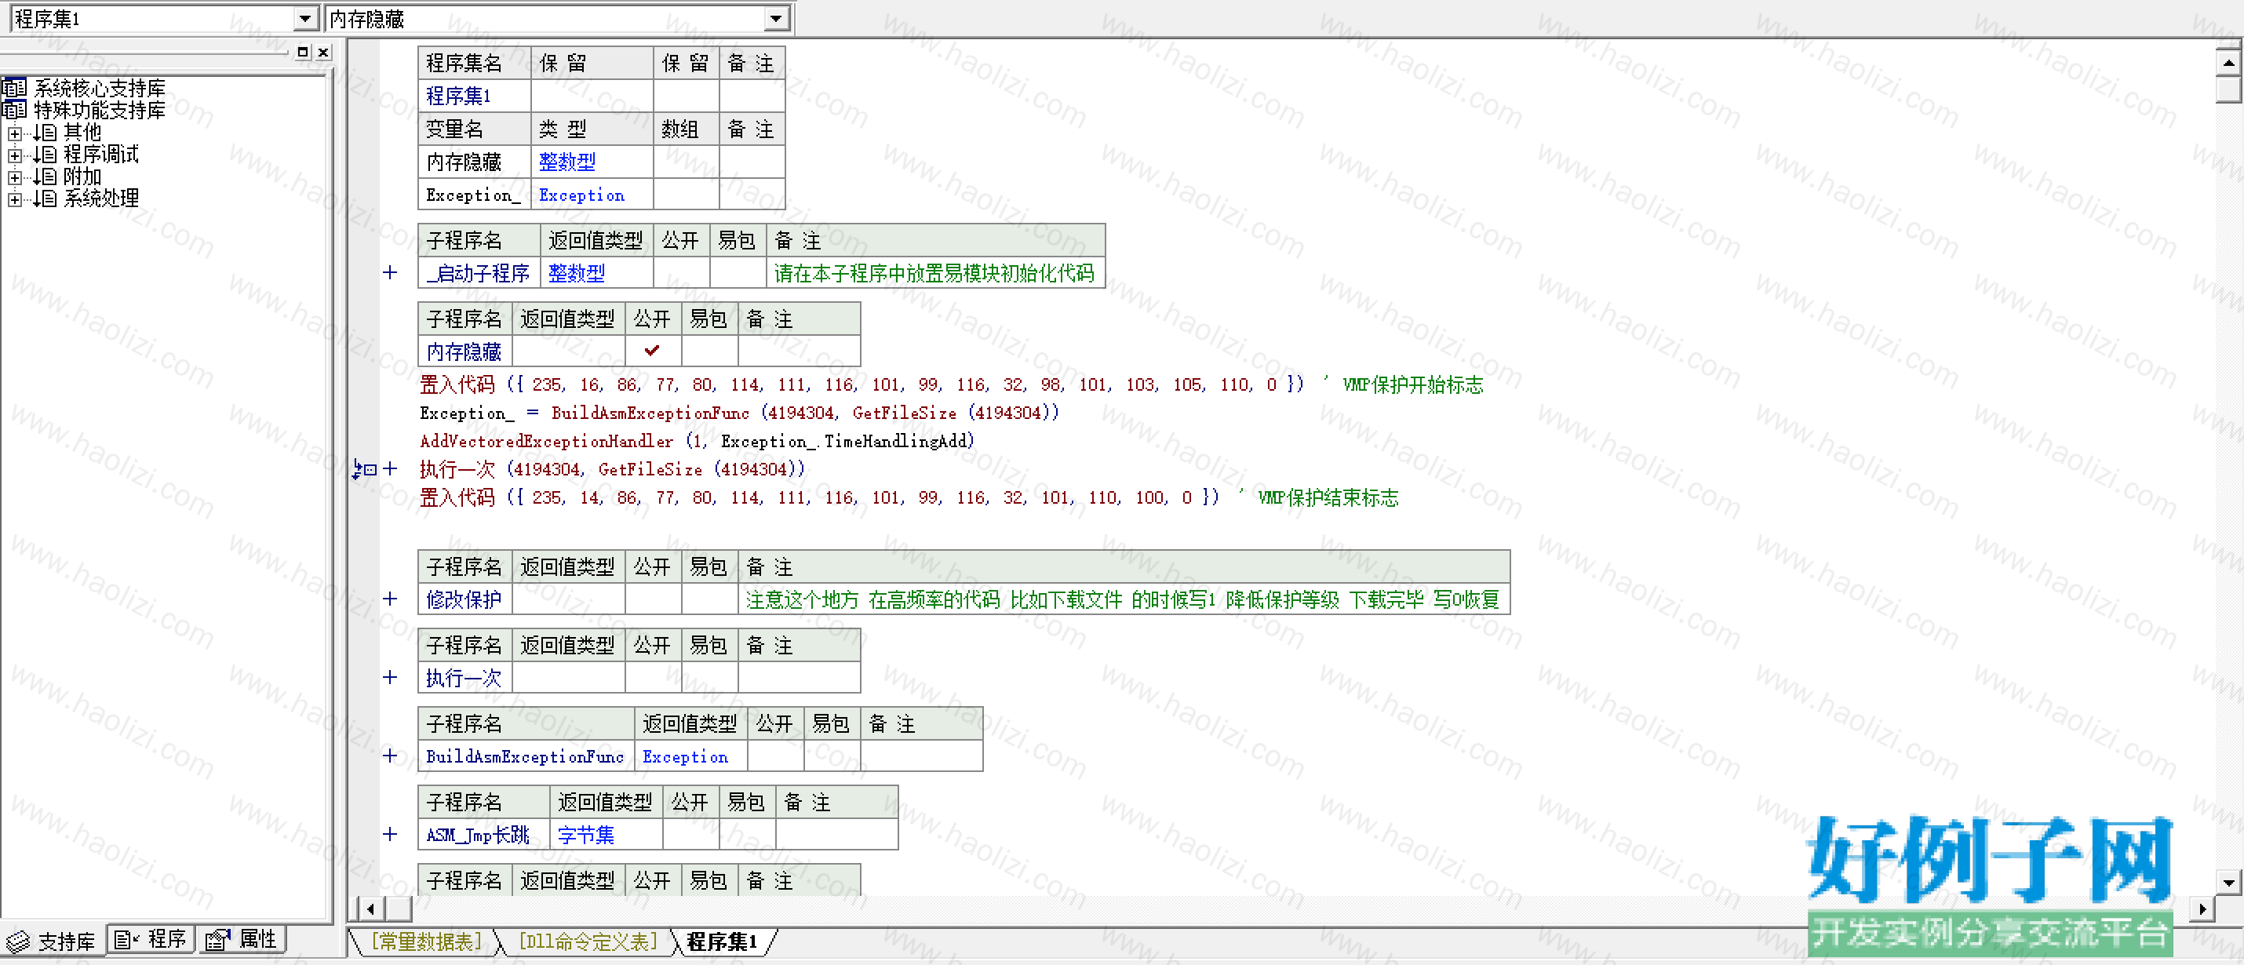
Task: Select the 程序调试 category icon
Action: (46, 154)
